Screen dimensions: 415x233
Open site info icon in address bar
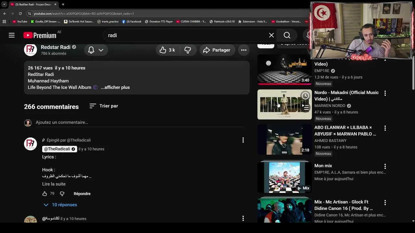pyautogui.click(x=30, y=14)
